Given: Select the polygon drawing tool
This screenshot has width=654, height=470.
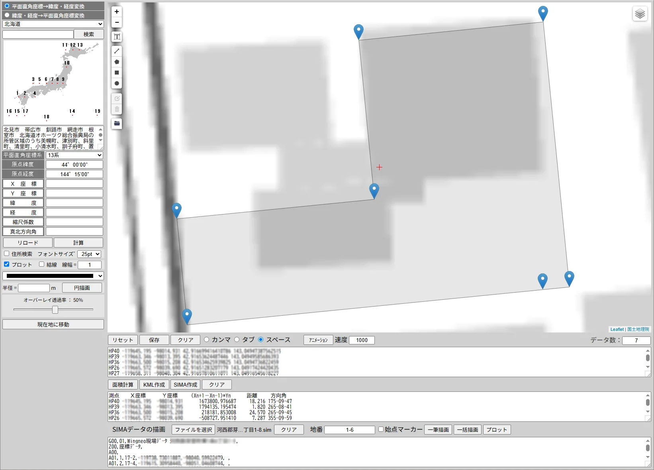Looking at the screenshot, I should [x=117, y=62].
